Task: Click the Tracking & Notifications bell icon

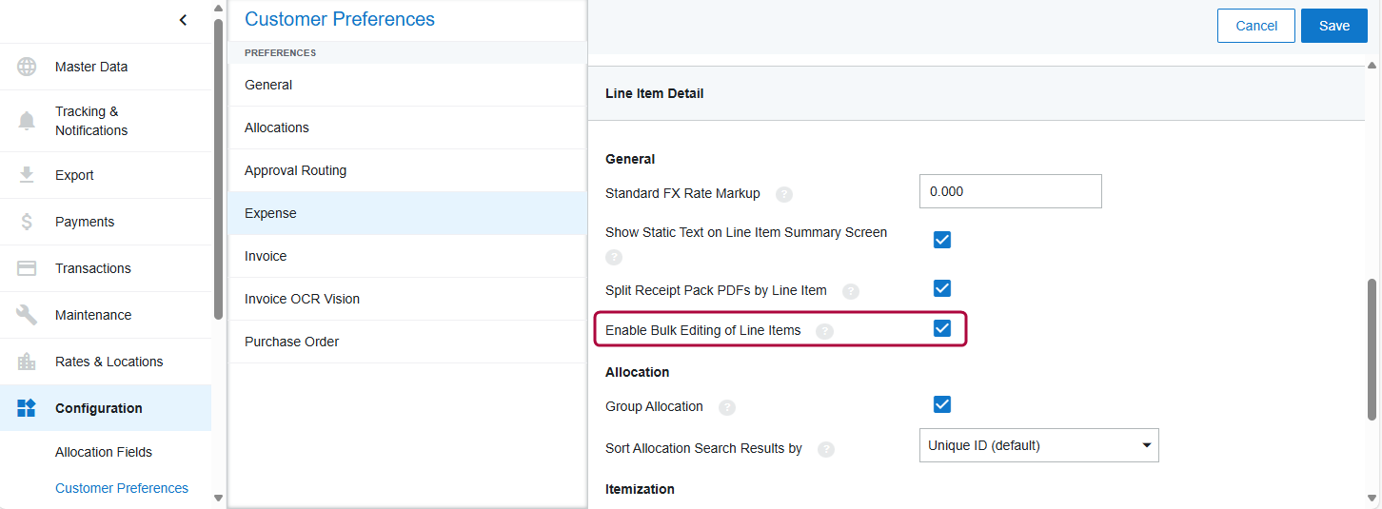Action: [27, 121]
